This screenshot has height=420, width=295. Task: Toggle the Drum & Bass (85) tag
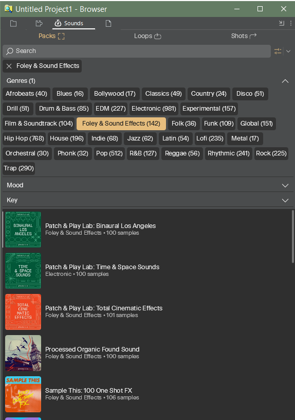coord(64,109)
